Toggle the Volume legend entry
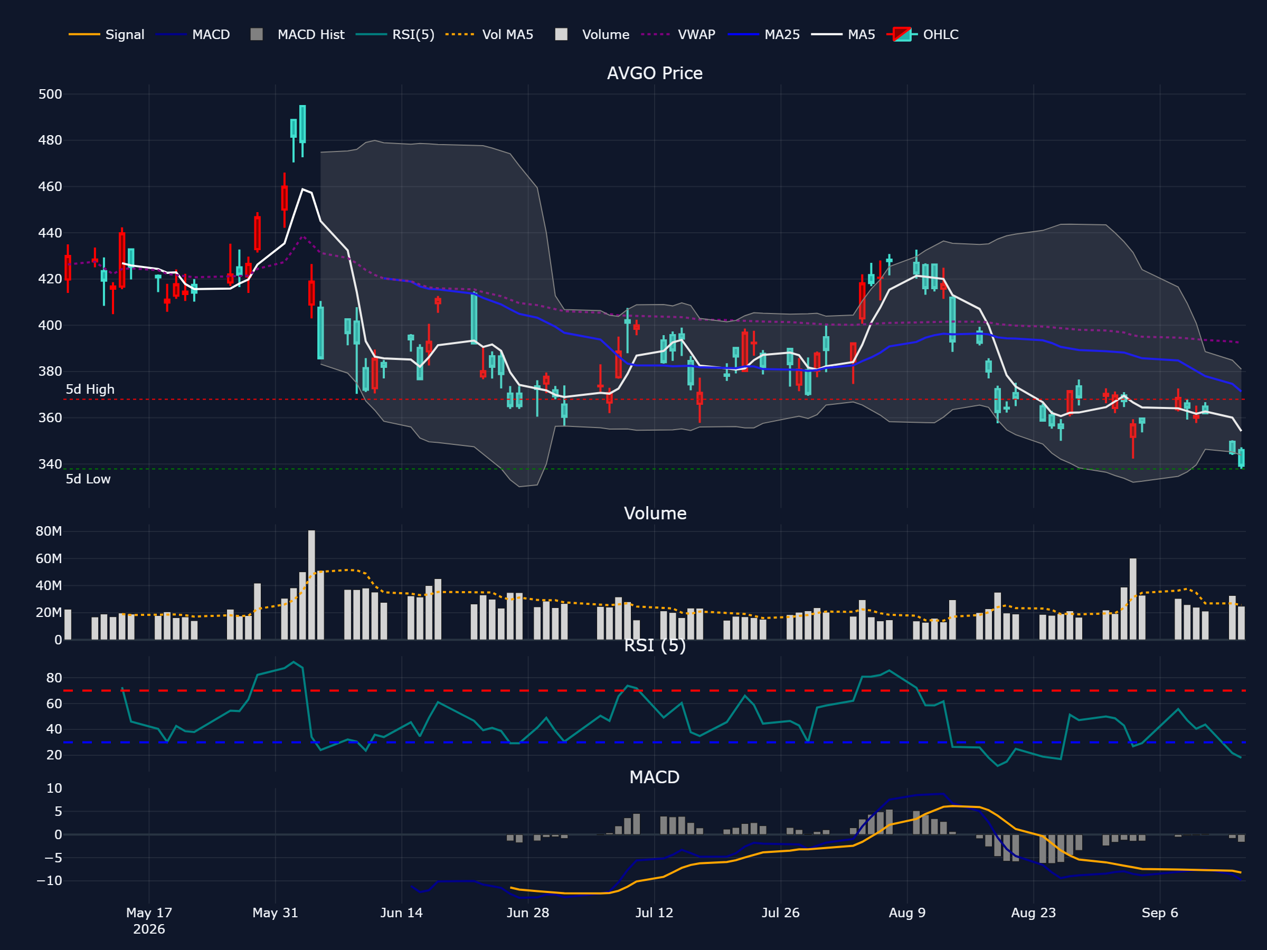The height and width of the screenshot is (950, 1267). (x=592, y=34)
